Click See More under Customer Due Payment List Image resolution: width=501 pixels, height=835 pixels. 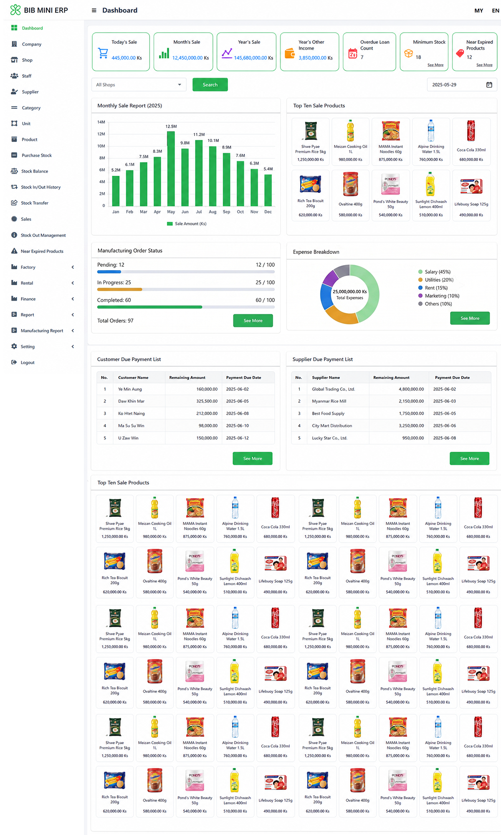(x=253, y=458)
